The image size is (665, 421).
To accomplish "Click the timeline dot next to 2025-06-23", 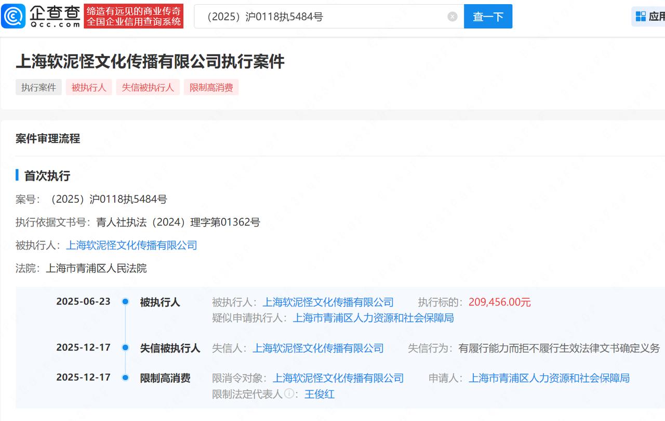I will tap(125, 302).
